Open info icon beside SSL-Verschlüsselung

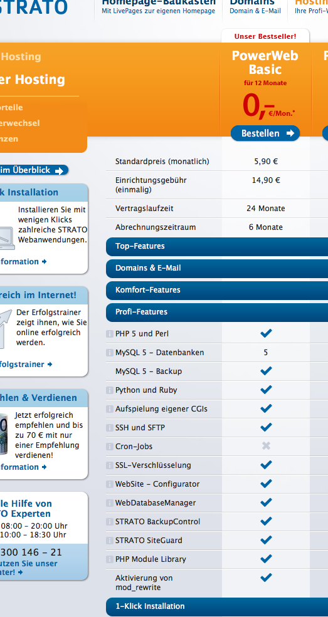[x=110, y=465]
